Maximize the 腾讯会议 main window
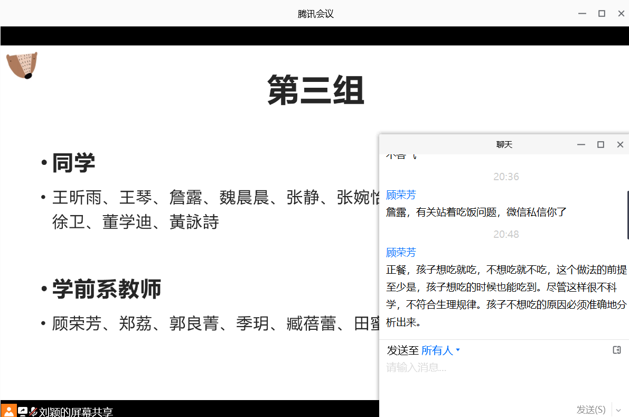The height and width of the screenshot is (417, 629). (x=602, y=14)
